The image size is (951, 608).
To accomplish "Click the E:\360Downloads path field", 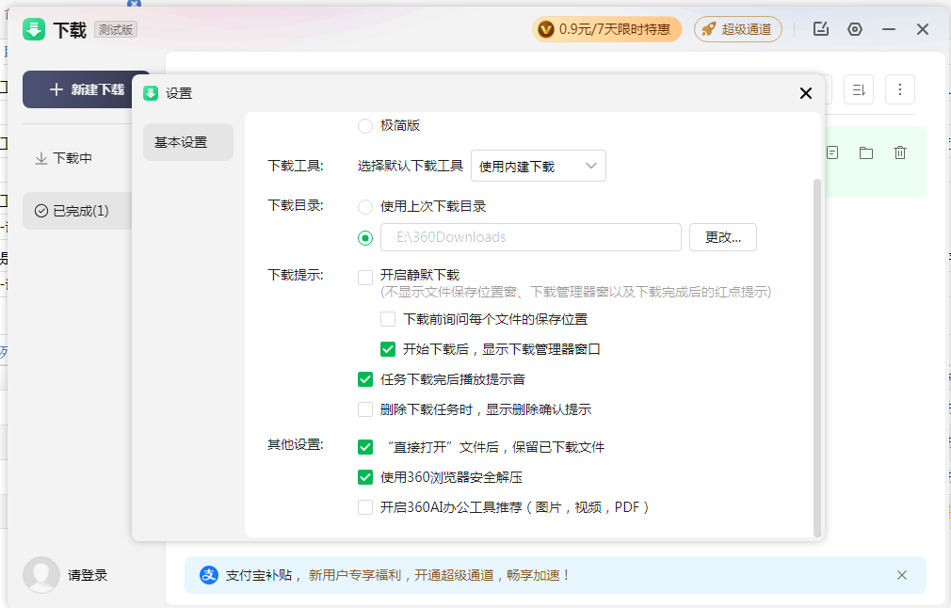I will (x=530, y=237).
